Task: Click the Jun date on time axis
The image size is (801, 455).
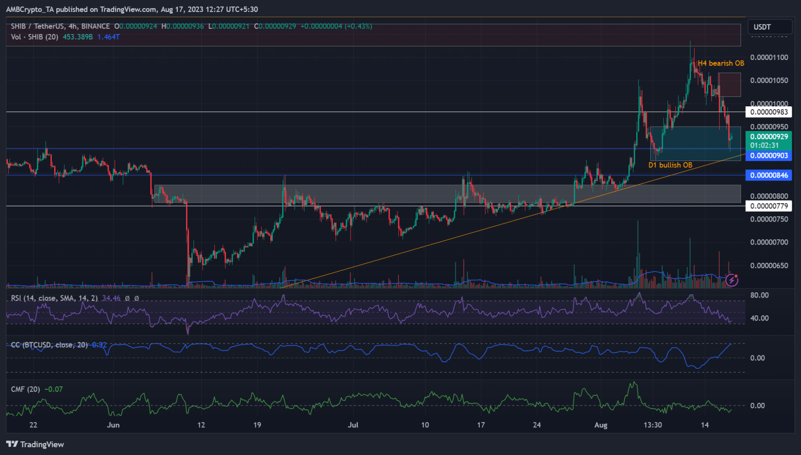Action: tap(113, 425)
